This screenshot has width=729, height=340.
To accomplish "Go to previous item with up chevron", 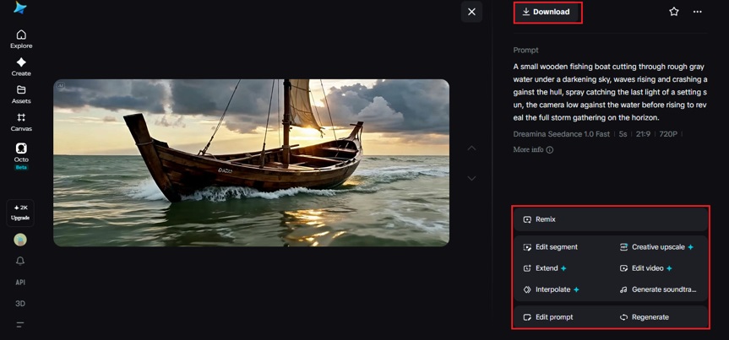I will click(x=471, y=148).
